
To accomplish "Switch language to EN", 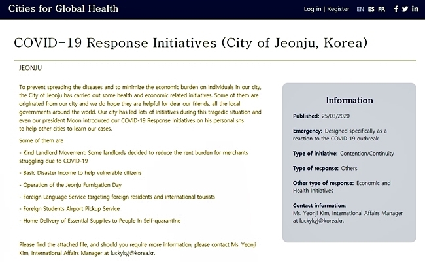I will pos(360,9).
